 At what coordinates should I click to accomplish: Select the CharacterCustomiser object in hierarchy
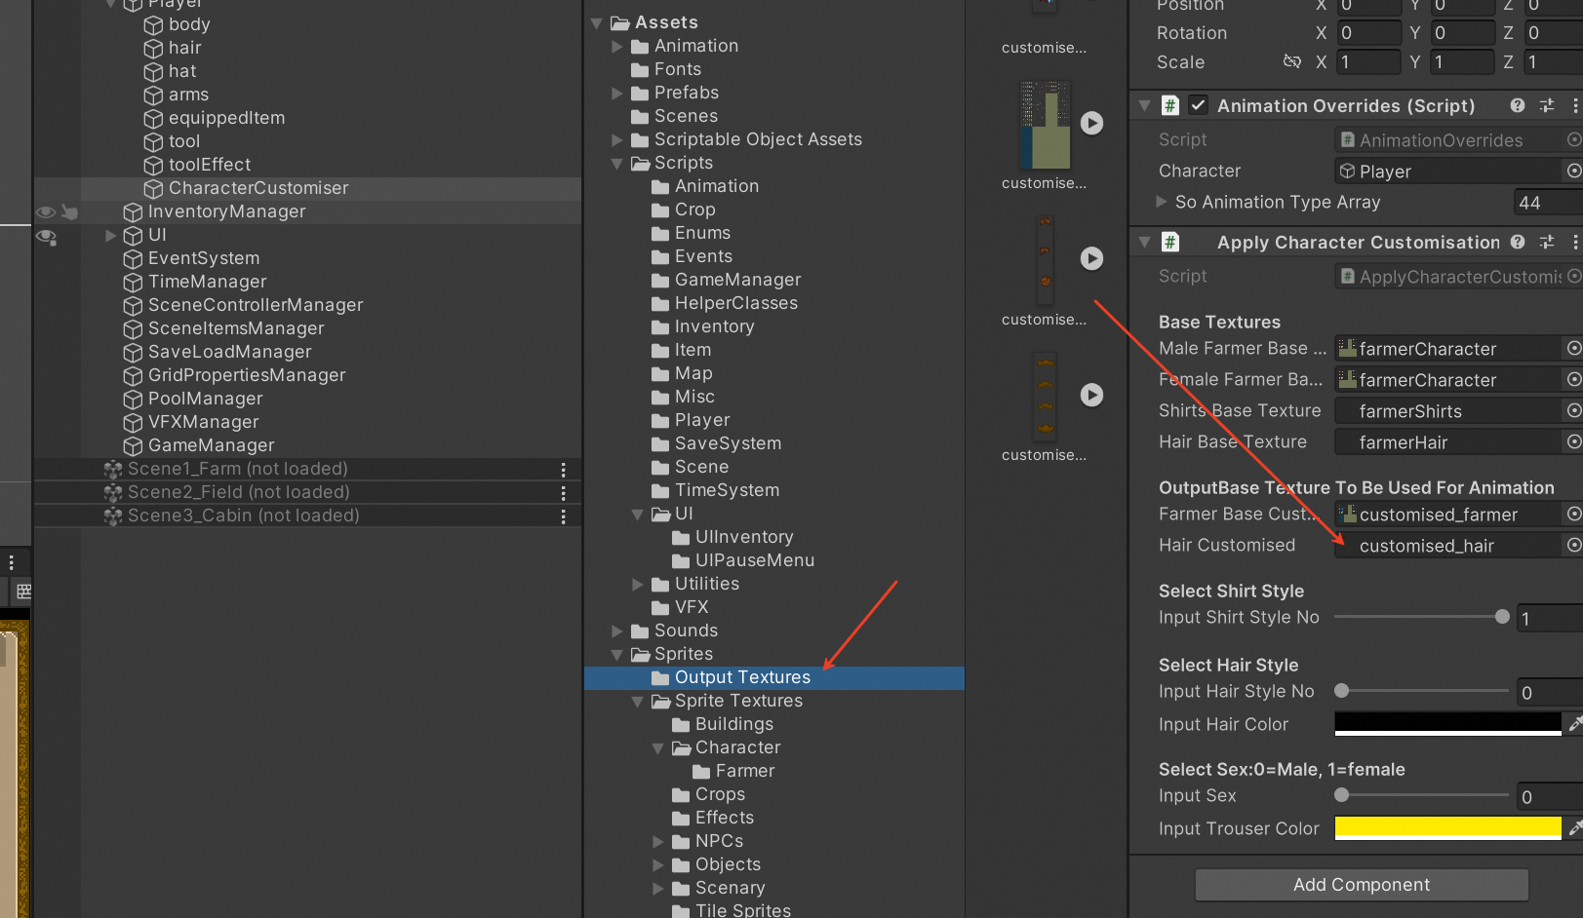point(258,188)
